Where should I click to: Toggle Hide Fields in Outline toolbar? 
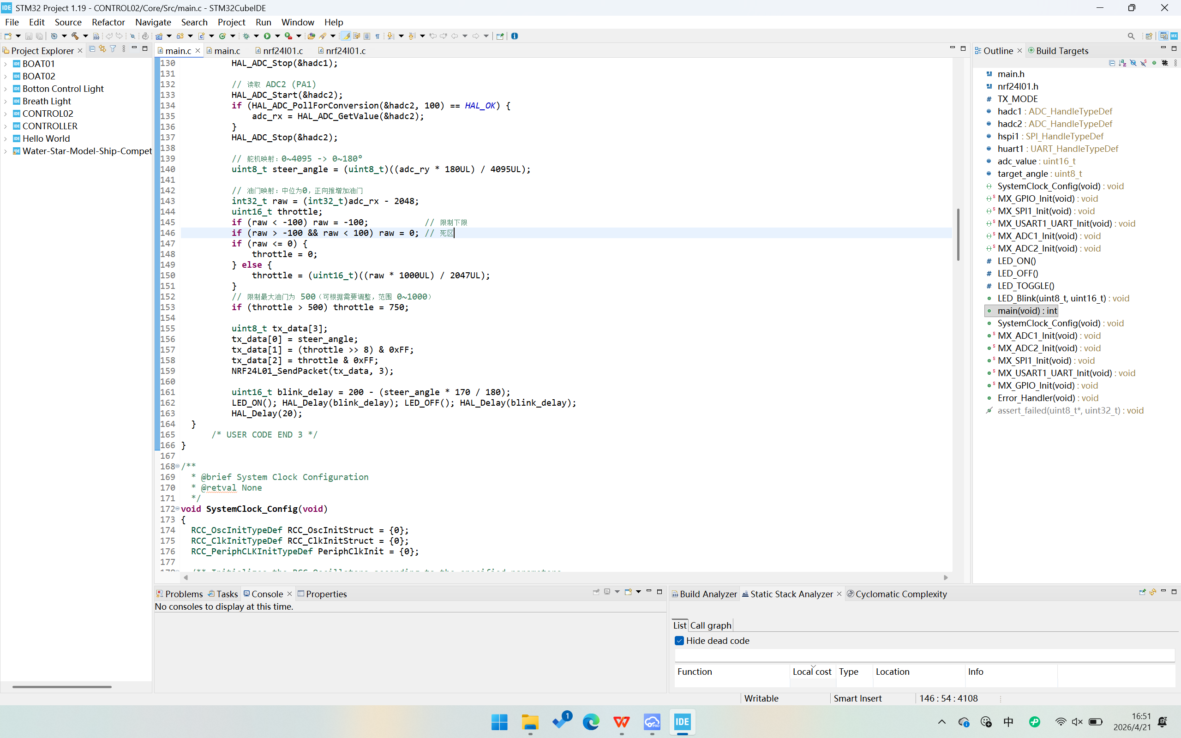pyautogui.click(x=1133, y=63)
